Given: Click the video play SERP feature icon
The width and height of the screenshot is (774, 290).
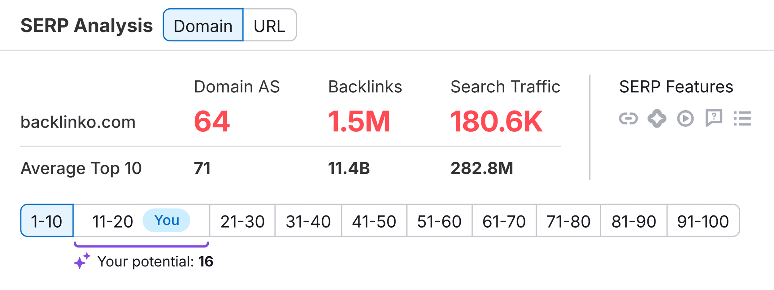Looking at the screenshot, I should click(685, 118).
